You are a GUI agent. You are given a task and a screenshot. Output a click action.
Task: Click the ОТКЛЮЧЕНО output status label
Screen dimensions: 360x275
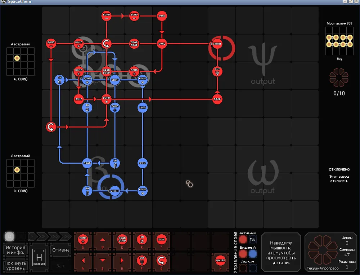(339, 169)
